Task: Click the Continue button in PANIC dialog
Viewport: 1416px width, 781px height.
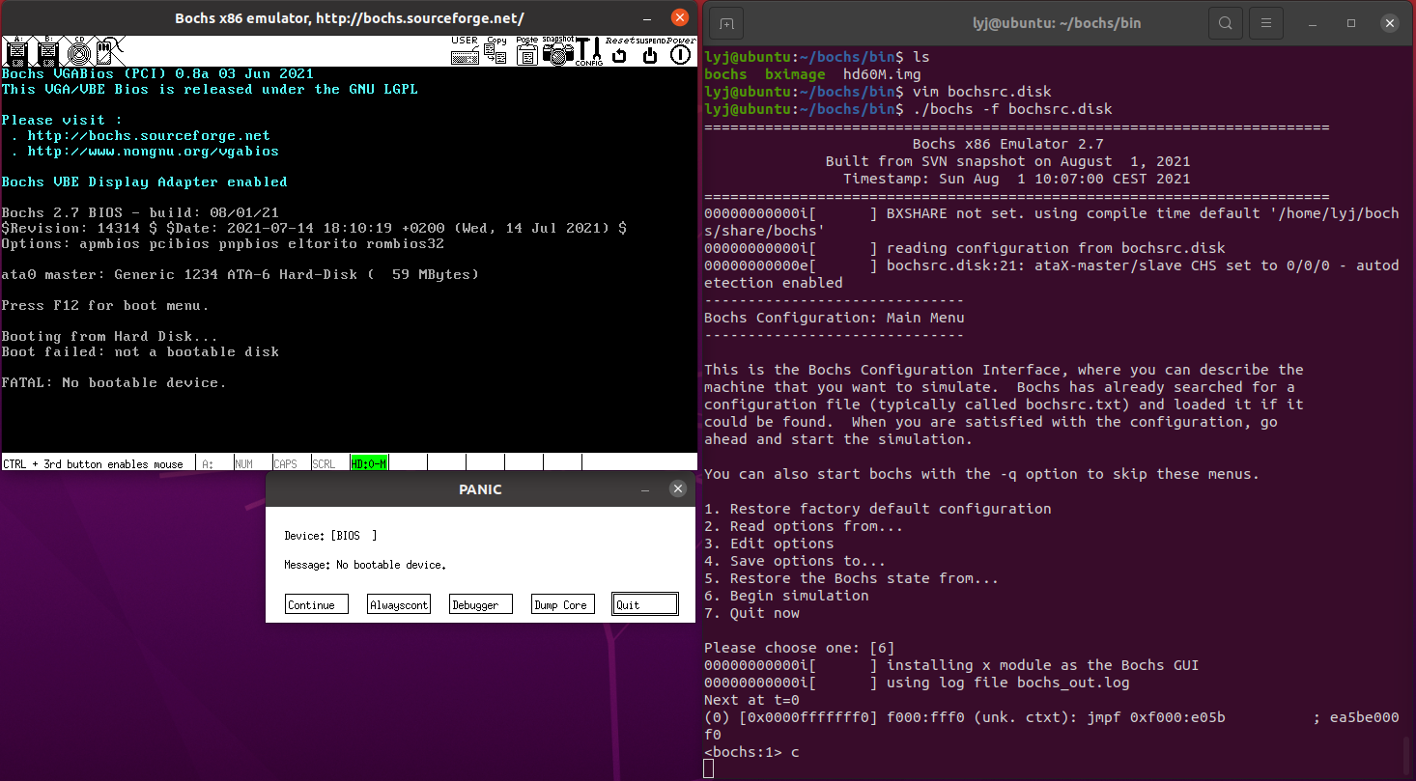Action: 317,604
